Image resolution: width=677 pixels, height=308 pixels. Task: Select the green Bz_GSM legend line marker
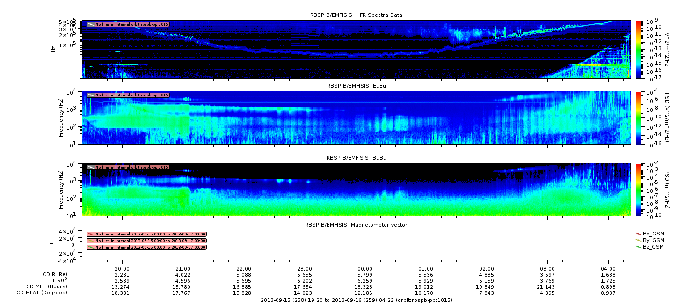click(639, 247)
